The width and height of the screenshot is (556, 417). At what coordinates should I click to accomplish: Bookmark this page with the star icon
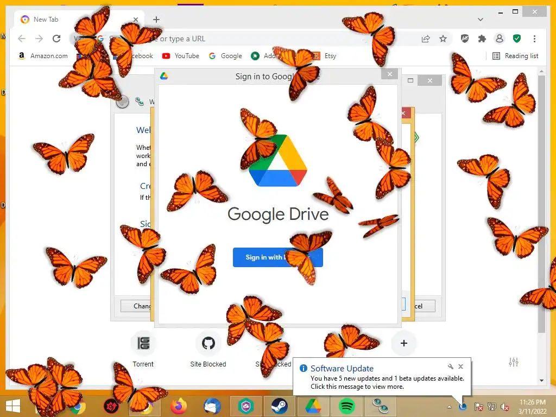tap(443, 39)
